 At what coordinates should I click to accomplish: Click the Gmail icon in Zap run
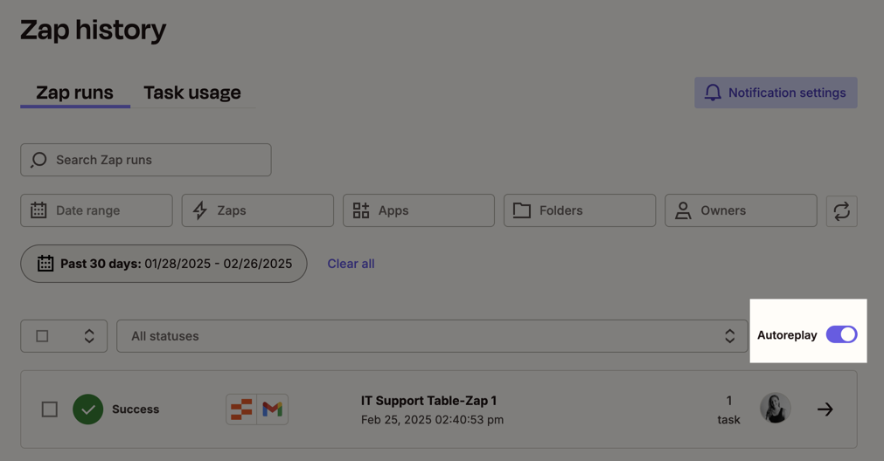coord(273,409)
